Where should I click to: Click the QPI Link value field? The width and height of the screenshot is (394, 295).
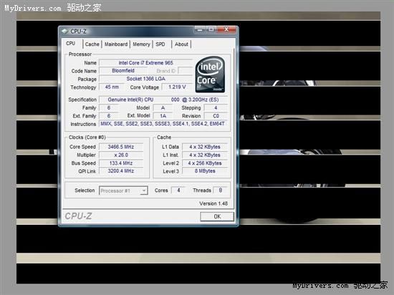point(121,171)
